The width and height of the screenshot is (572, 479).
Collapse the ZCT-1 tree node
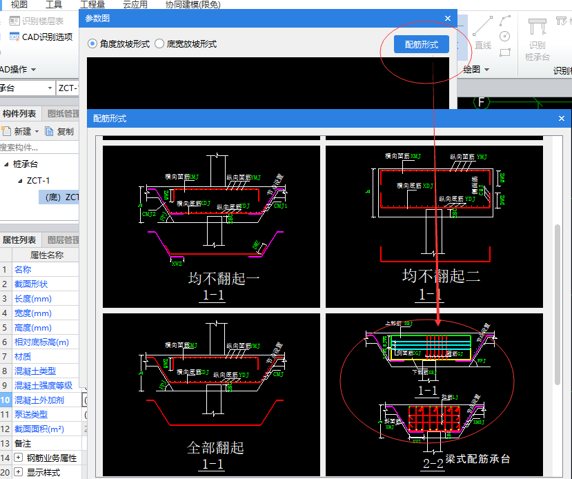[x=20, y=181]
